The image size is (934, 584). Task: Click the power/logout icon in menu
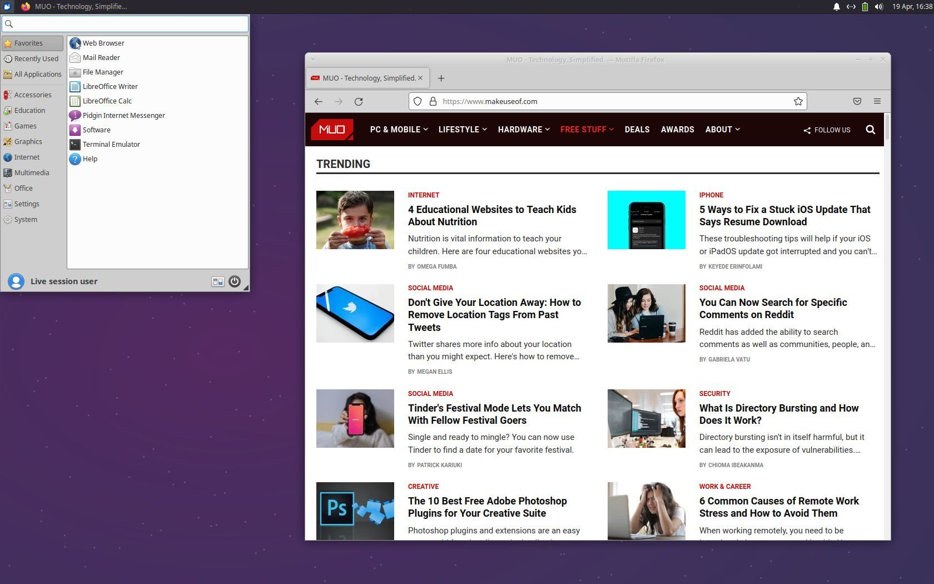[235, 281]
